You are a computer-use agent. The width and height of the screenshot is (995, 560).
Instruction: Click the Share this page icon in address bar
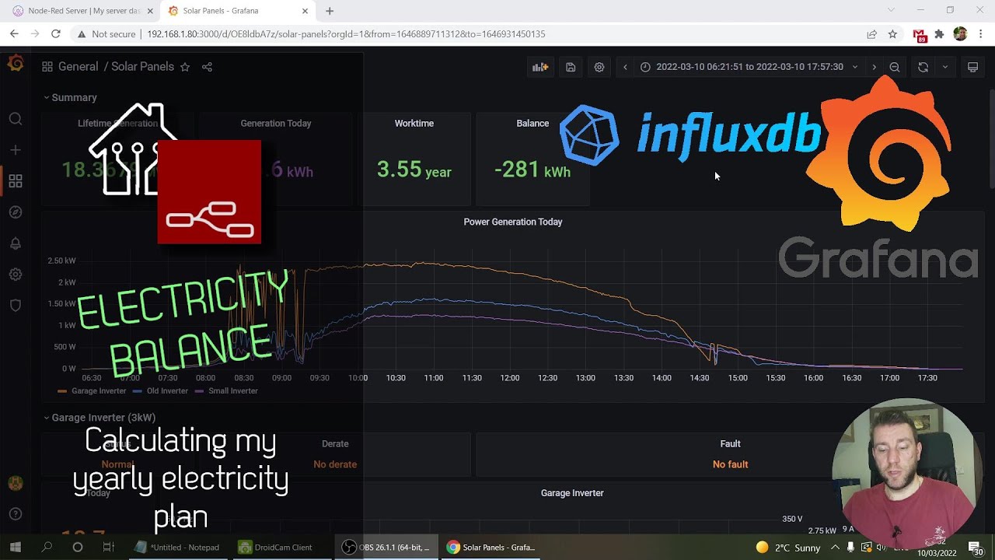(x=872, y=34)
